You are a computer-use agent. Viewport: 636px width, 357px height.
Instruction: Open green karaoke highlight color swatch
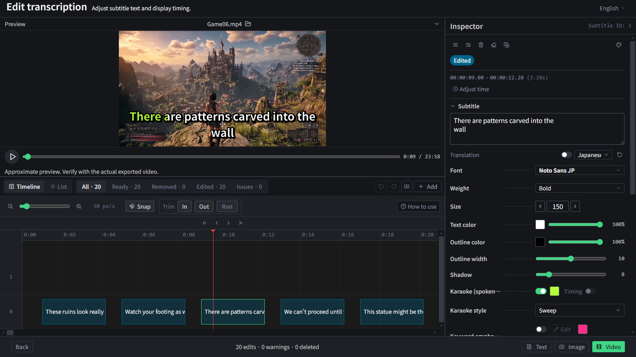(x=555, y=291)
